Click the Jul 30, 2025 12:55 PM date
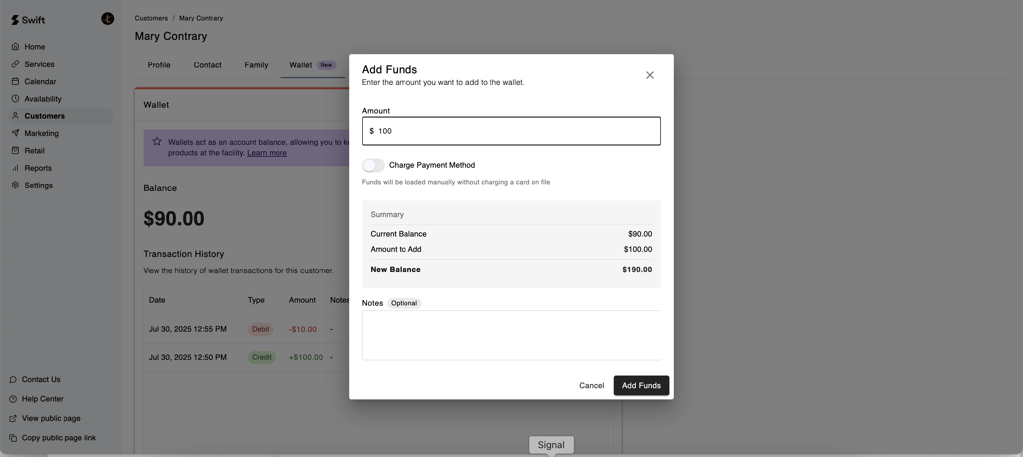The width and height of the screenshot is (1023, 457). point(188,329)
